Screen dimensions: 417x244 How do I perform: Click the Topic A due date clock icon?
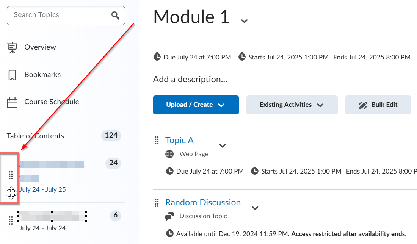tap(170, 170)
